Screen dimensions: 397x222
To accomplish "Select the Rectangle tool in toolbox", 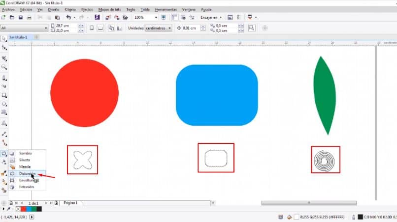I will tap(4, 95).
